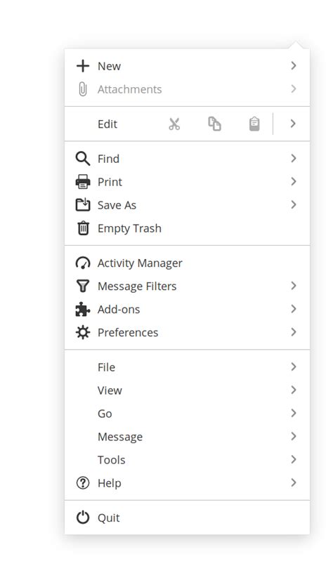333x573 pixels.
Task: Open the Message menu entry
Action: pos(187,437)
